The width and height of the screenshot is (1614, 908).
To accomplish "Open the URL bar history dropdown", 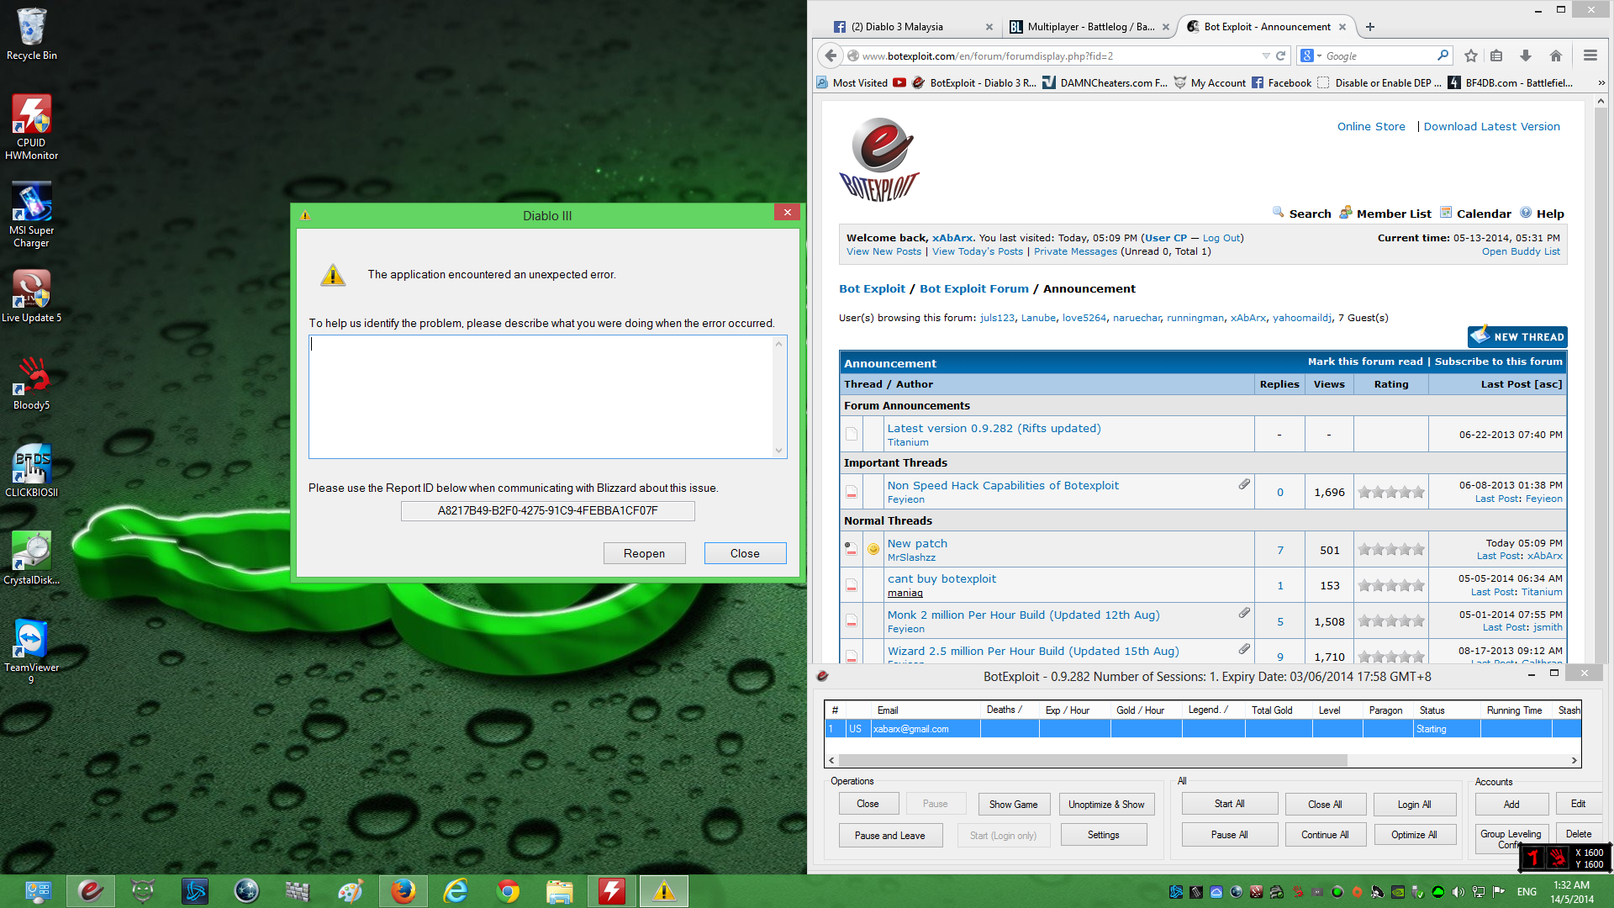I will [1266, 55].
